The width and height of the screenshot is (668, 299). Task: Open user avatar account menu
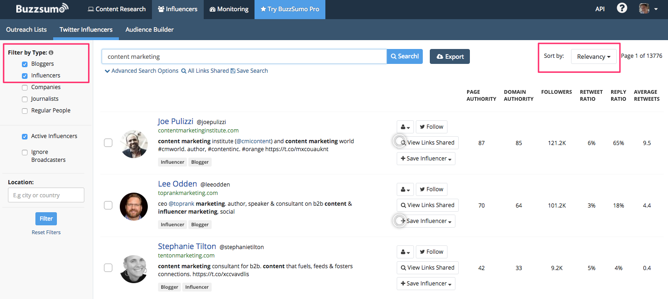click(648, 9)
